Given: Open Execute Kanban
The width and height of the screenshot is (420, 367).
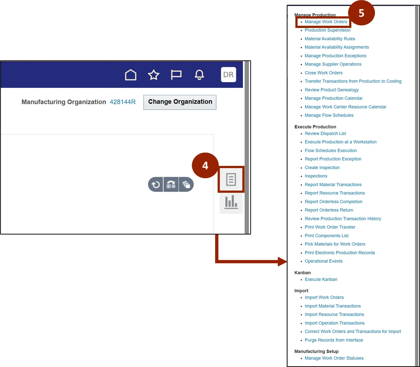Looking at the screenshot, I should (x=321, y=279).
